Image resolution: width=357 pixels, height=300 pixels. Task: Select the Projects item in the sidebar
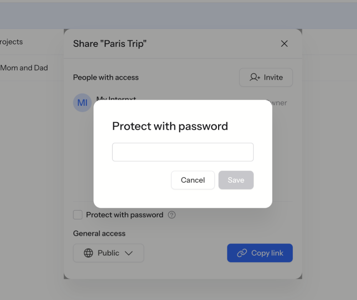click(x=11, y=42)
